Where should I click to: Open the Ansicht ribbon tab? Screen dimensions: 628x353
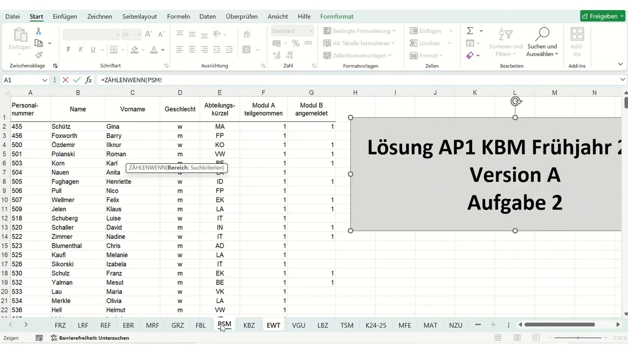tap(278, 16)
